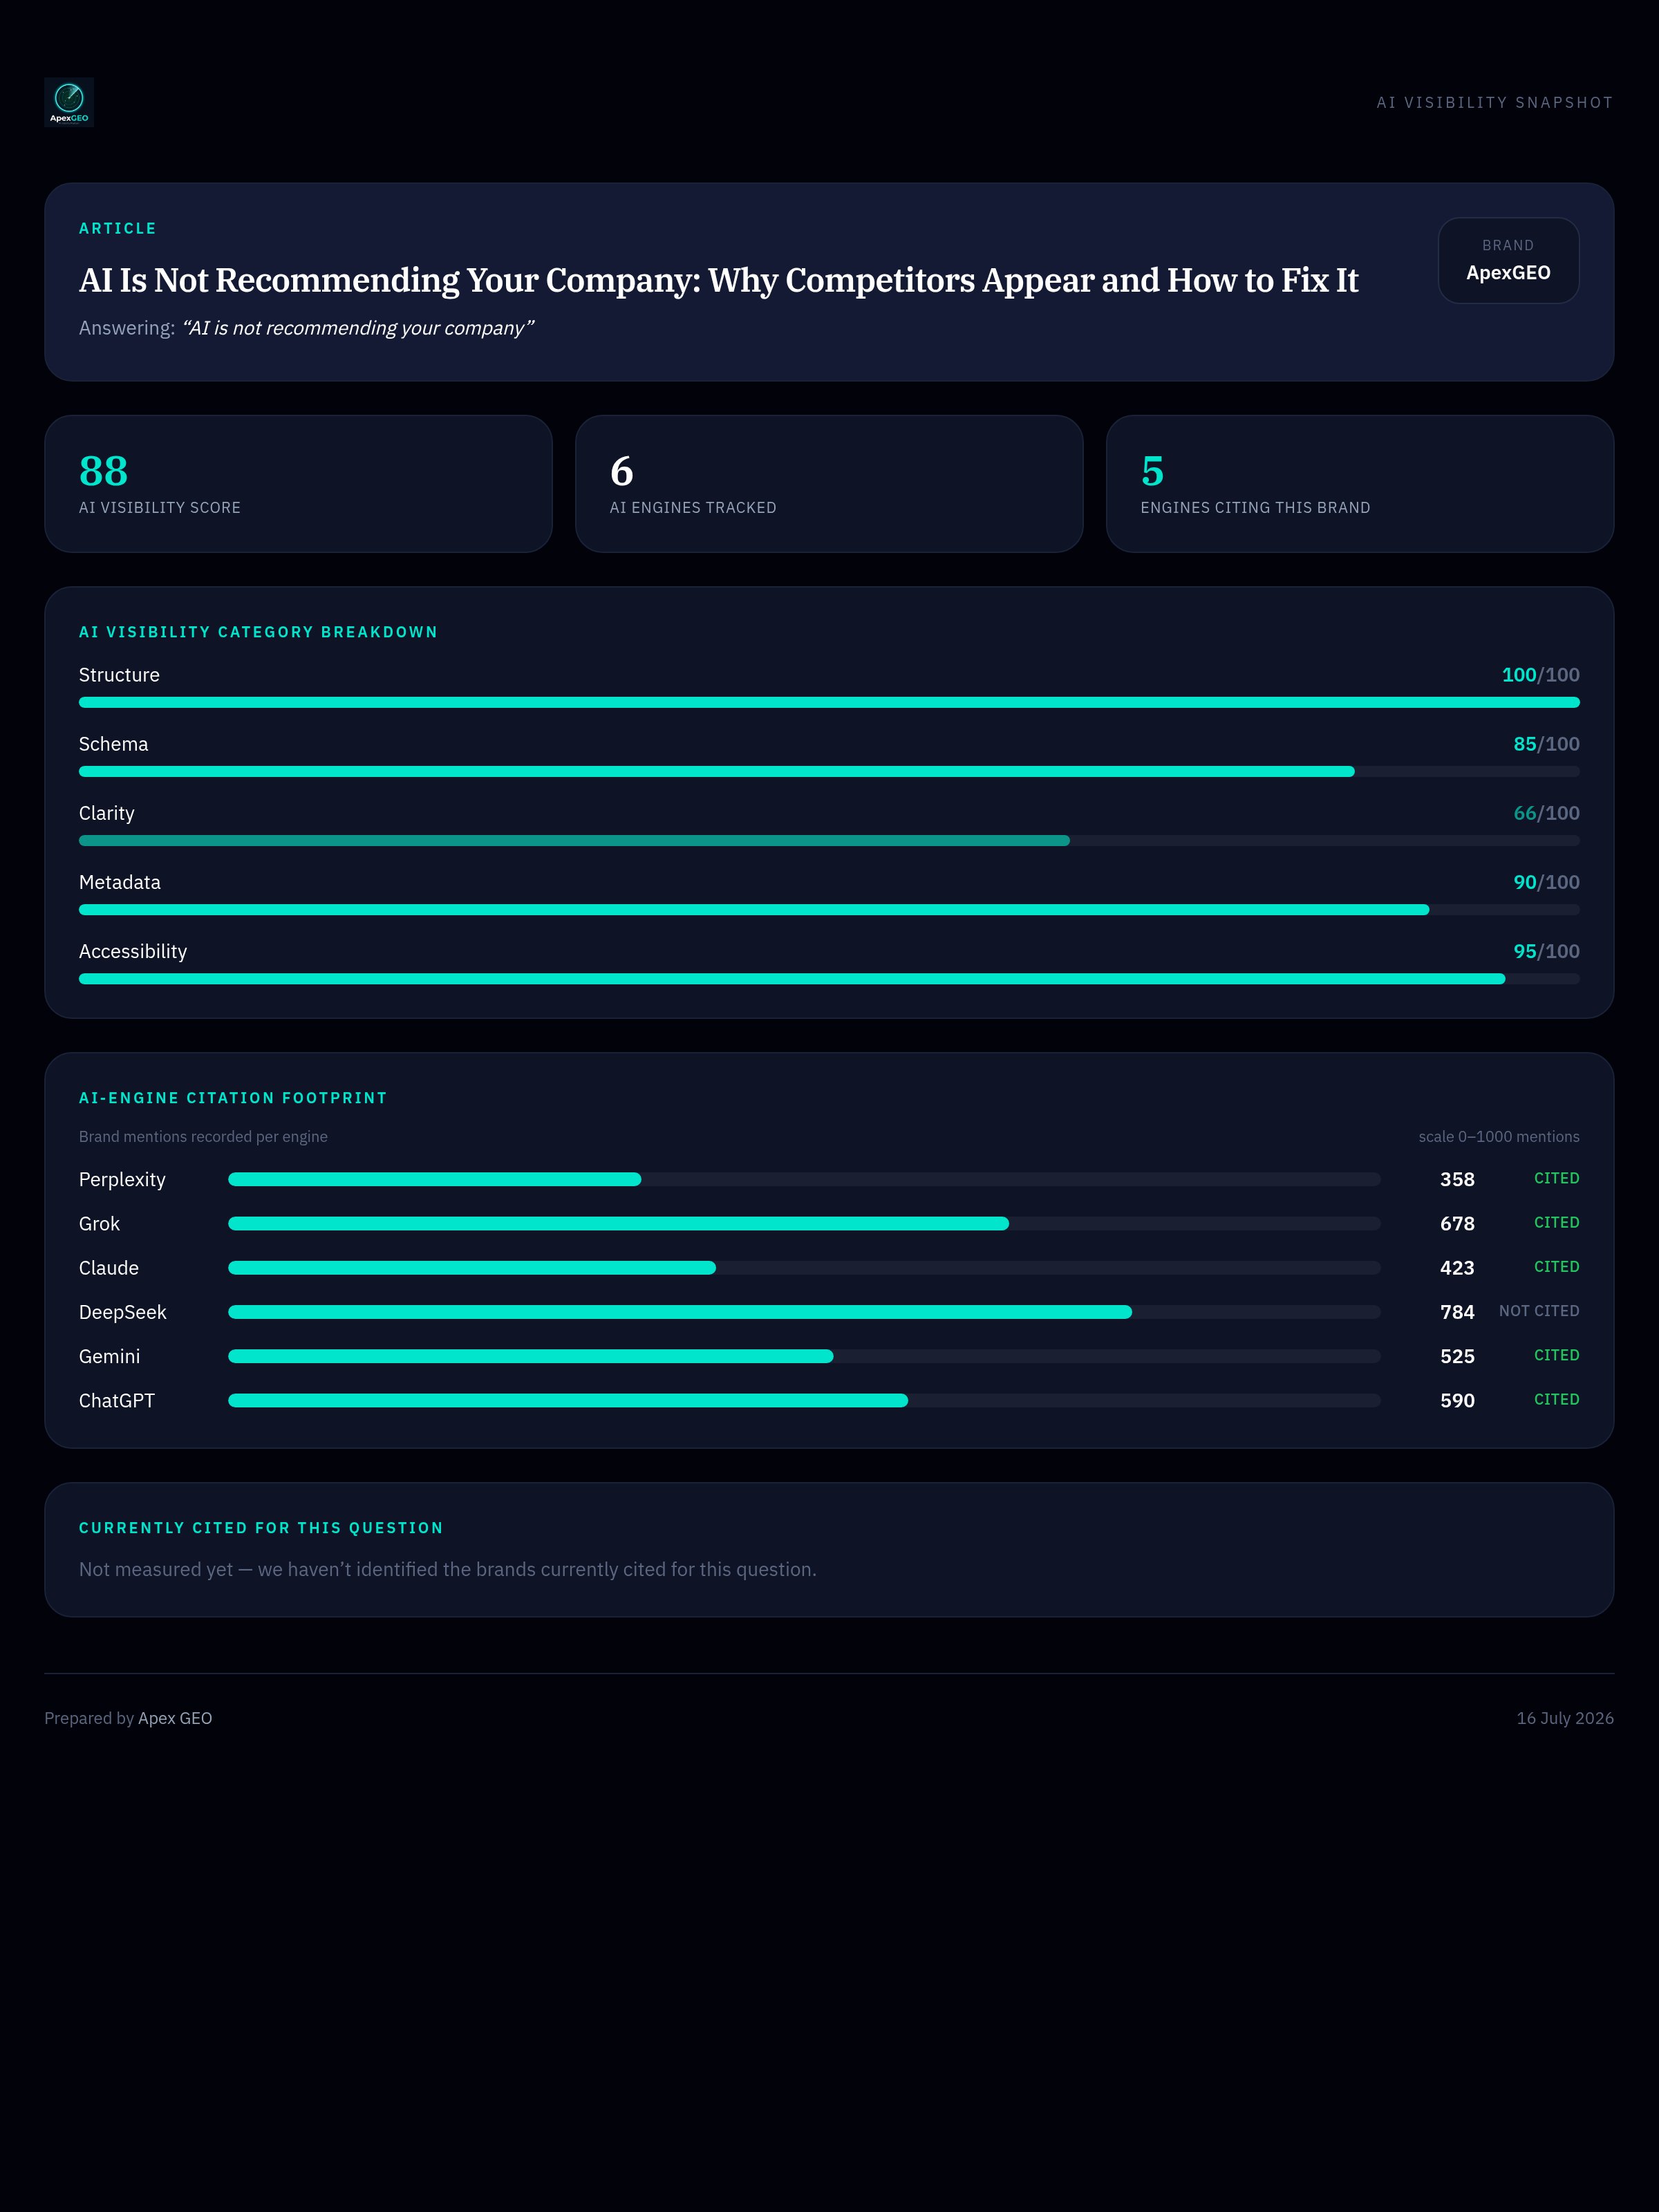Click the AI Visibility Category Breakdown heading
Viewport: 1659px width, 2212px height.
point(258,632)
